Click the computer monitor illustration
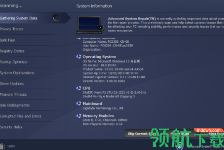This screenshot has height=150, width=224. 90,25
